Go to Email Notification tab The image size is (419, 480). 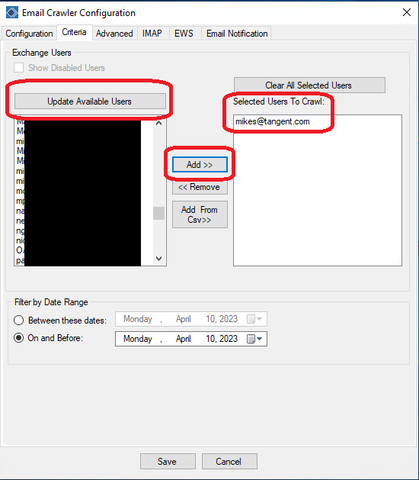click(237, 34)
